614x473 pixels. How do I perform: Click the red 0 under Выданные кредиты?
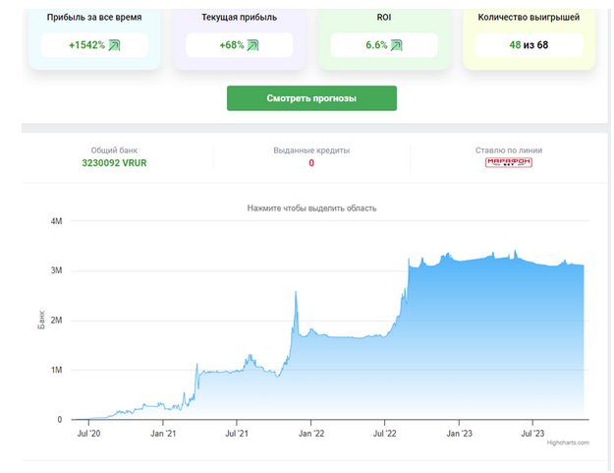pyautogui.click(x=311, y=162)
